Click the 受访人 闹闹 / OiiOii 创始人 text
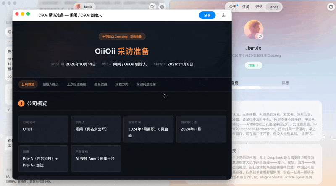336x186 pixels. (x=124, y=64)
